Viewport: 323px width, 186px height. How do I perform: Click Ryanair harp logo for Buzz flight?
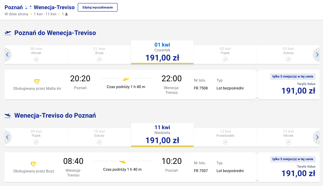coord(34,164)
